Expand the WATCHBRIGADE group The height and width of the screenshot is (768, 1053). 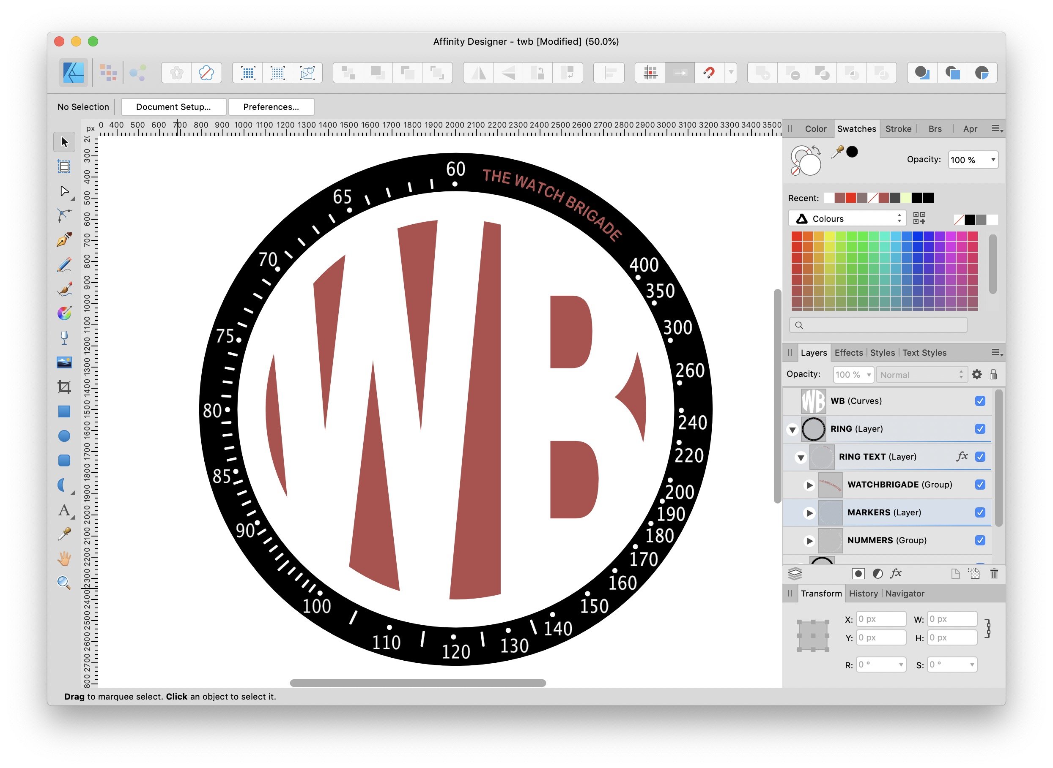(810, 485)
